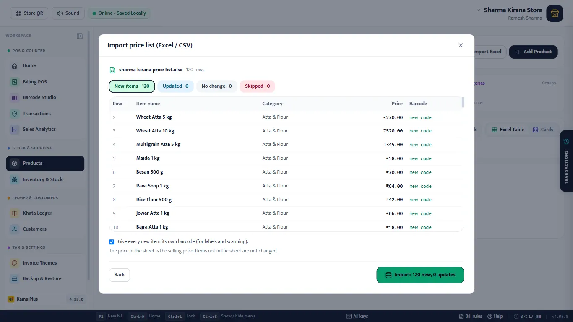
Task: Go to Customers page
Action: [x=45, y=229]
